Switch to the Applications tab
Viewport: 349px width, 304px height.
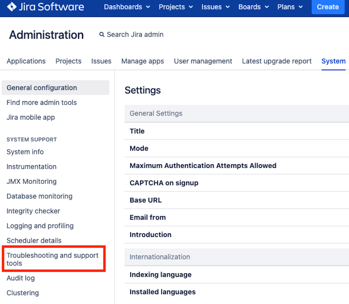(x=26, y=61)
